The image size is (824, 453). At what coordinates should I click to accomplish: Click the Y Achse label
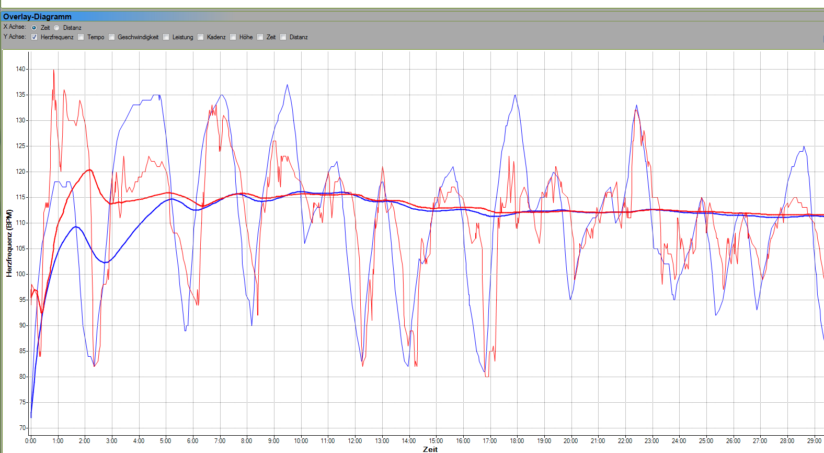pos(14,37)
